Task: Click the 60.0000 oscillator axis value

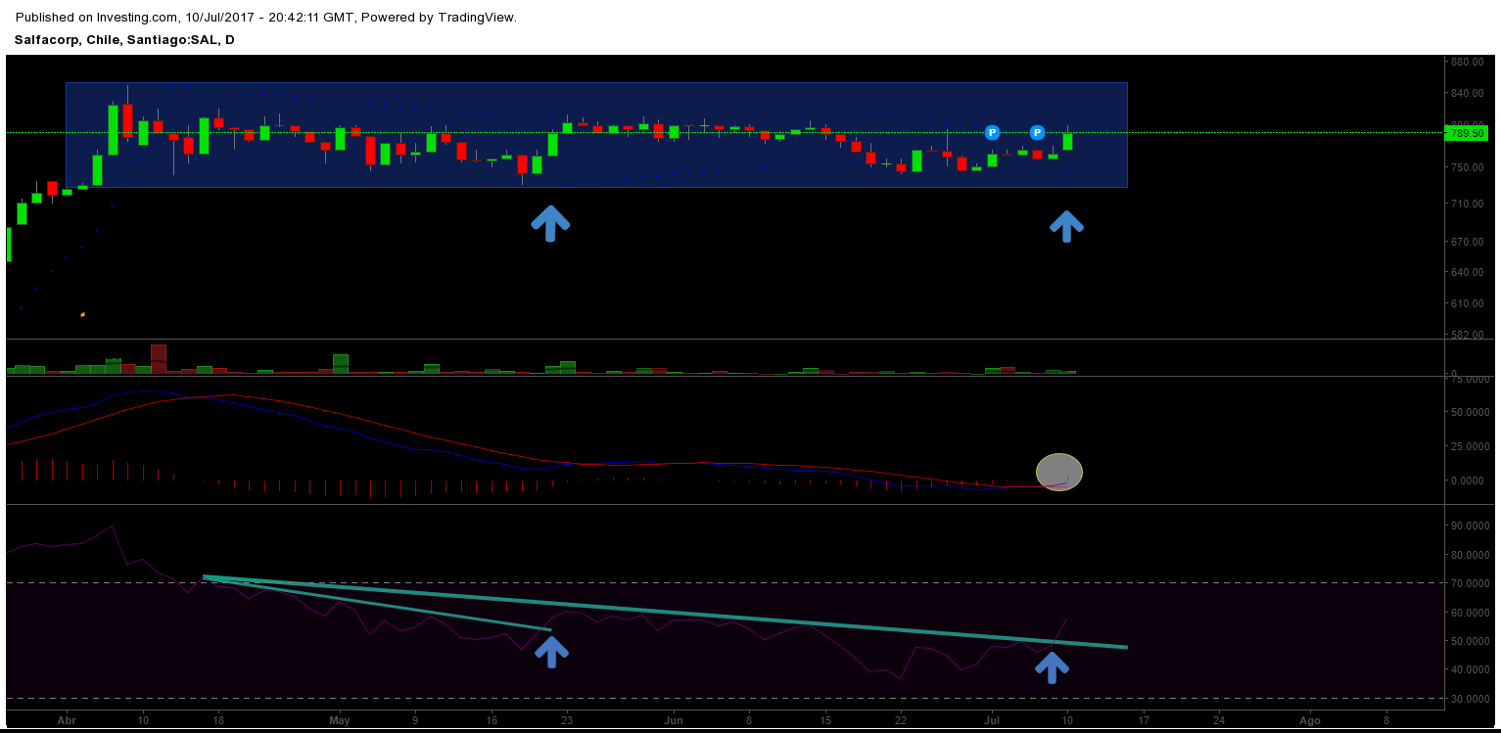Action: point(1469,613)
